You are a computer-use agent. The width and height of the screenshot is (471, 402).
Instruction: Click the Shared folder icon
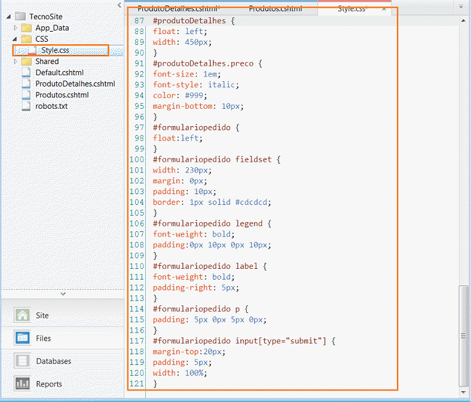click(27, 62)
